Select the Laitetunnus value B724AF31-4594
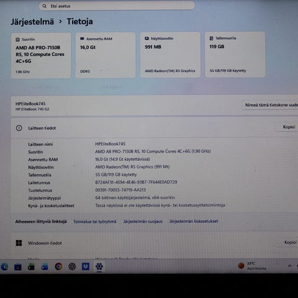This screenshot has width=298, height=298. tap(136, 182)
